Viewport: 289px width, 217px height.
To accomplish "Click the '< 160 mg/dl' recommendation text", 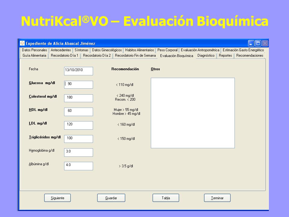I will 126,124.
